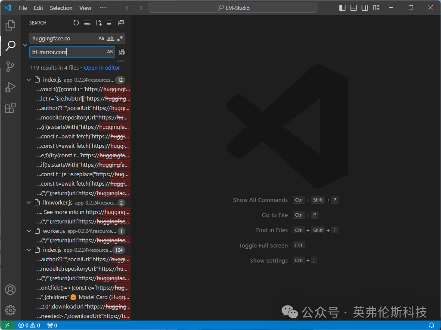Toggle the primary side bar layout icon

pyautogui.click(x=342, y=8)
